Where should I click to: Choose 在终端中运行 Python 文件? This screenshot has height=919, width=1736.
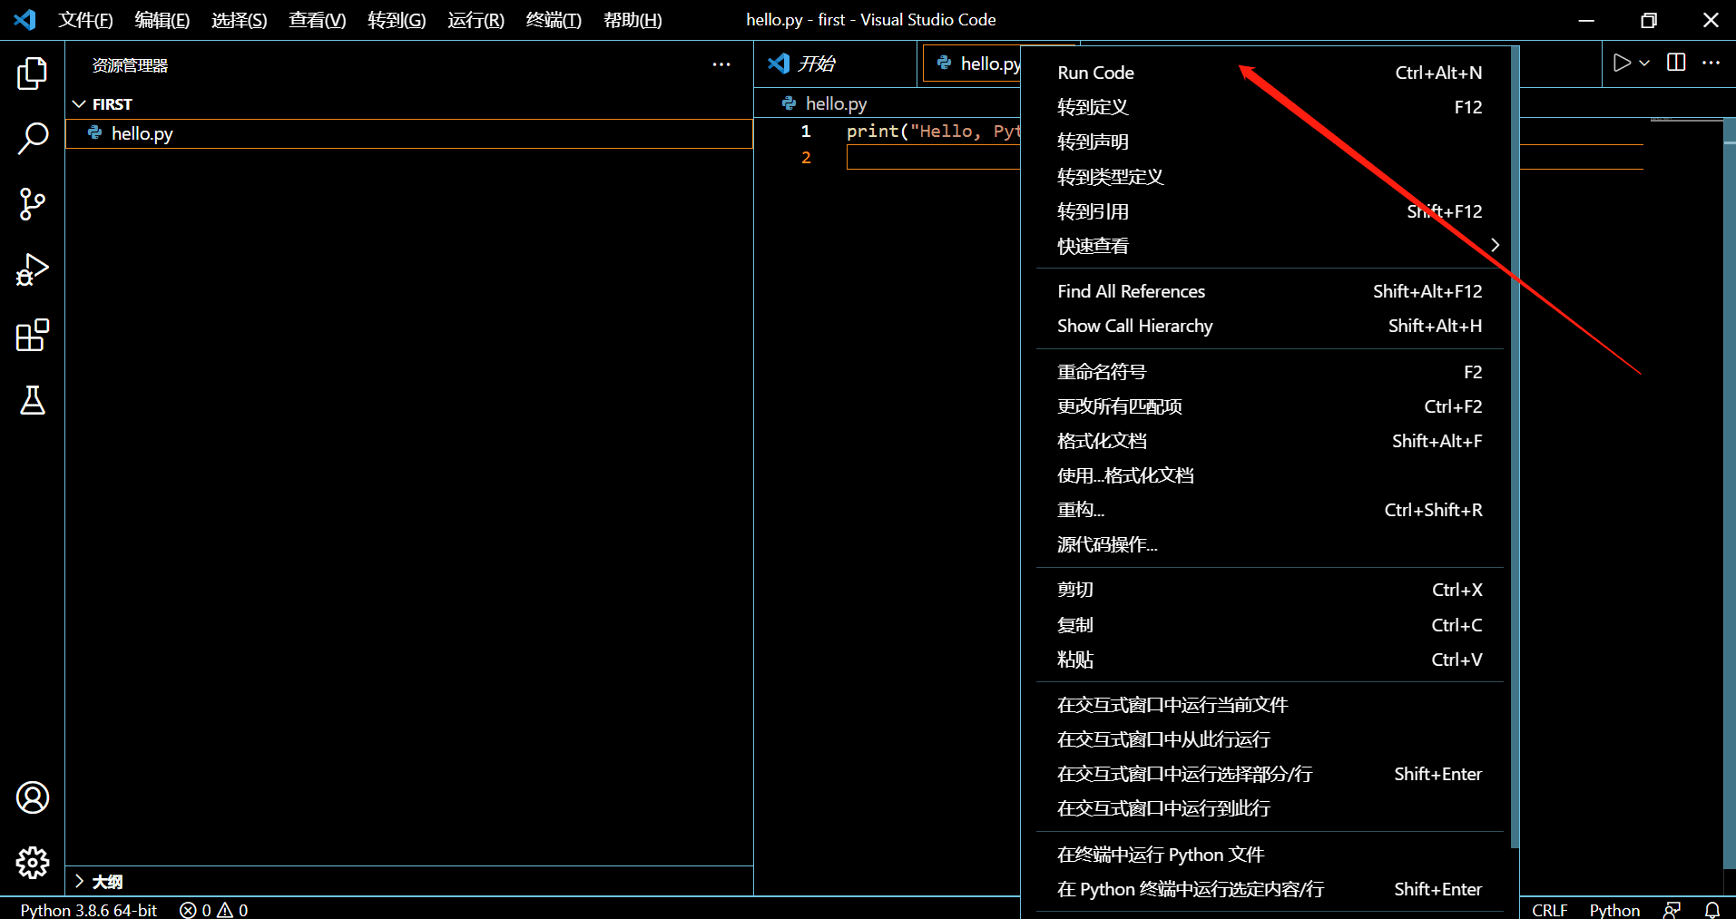coord(1270,855)
